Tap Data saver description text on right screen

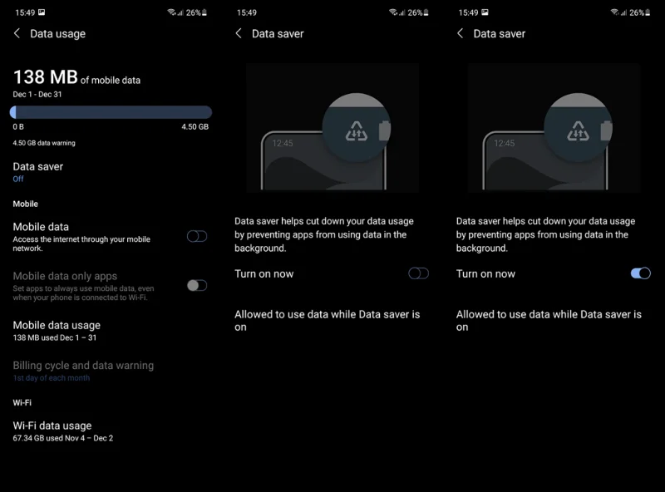pyautogui.click(x=545, y=234)
